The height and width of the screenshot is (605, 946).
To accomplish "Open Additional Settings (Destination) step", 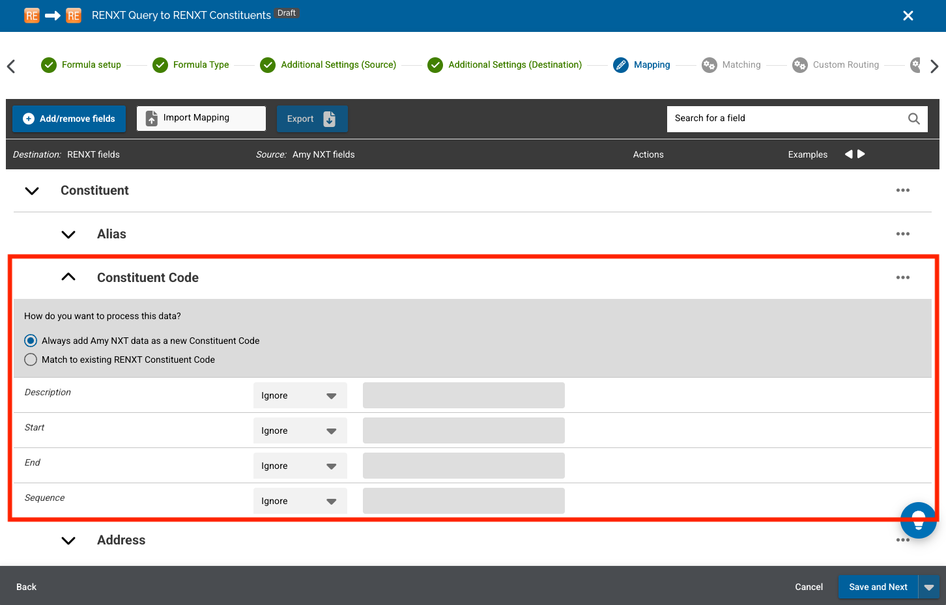I will (505, 65).
